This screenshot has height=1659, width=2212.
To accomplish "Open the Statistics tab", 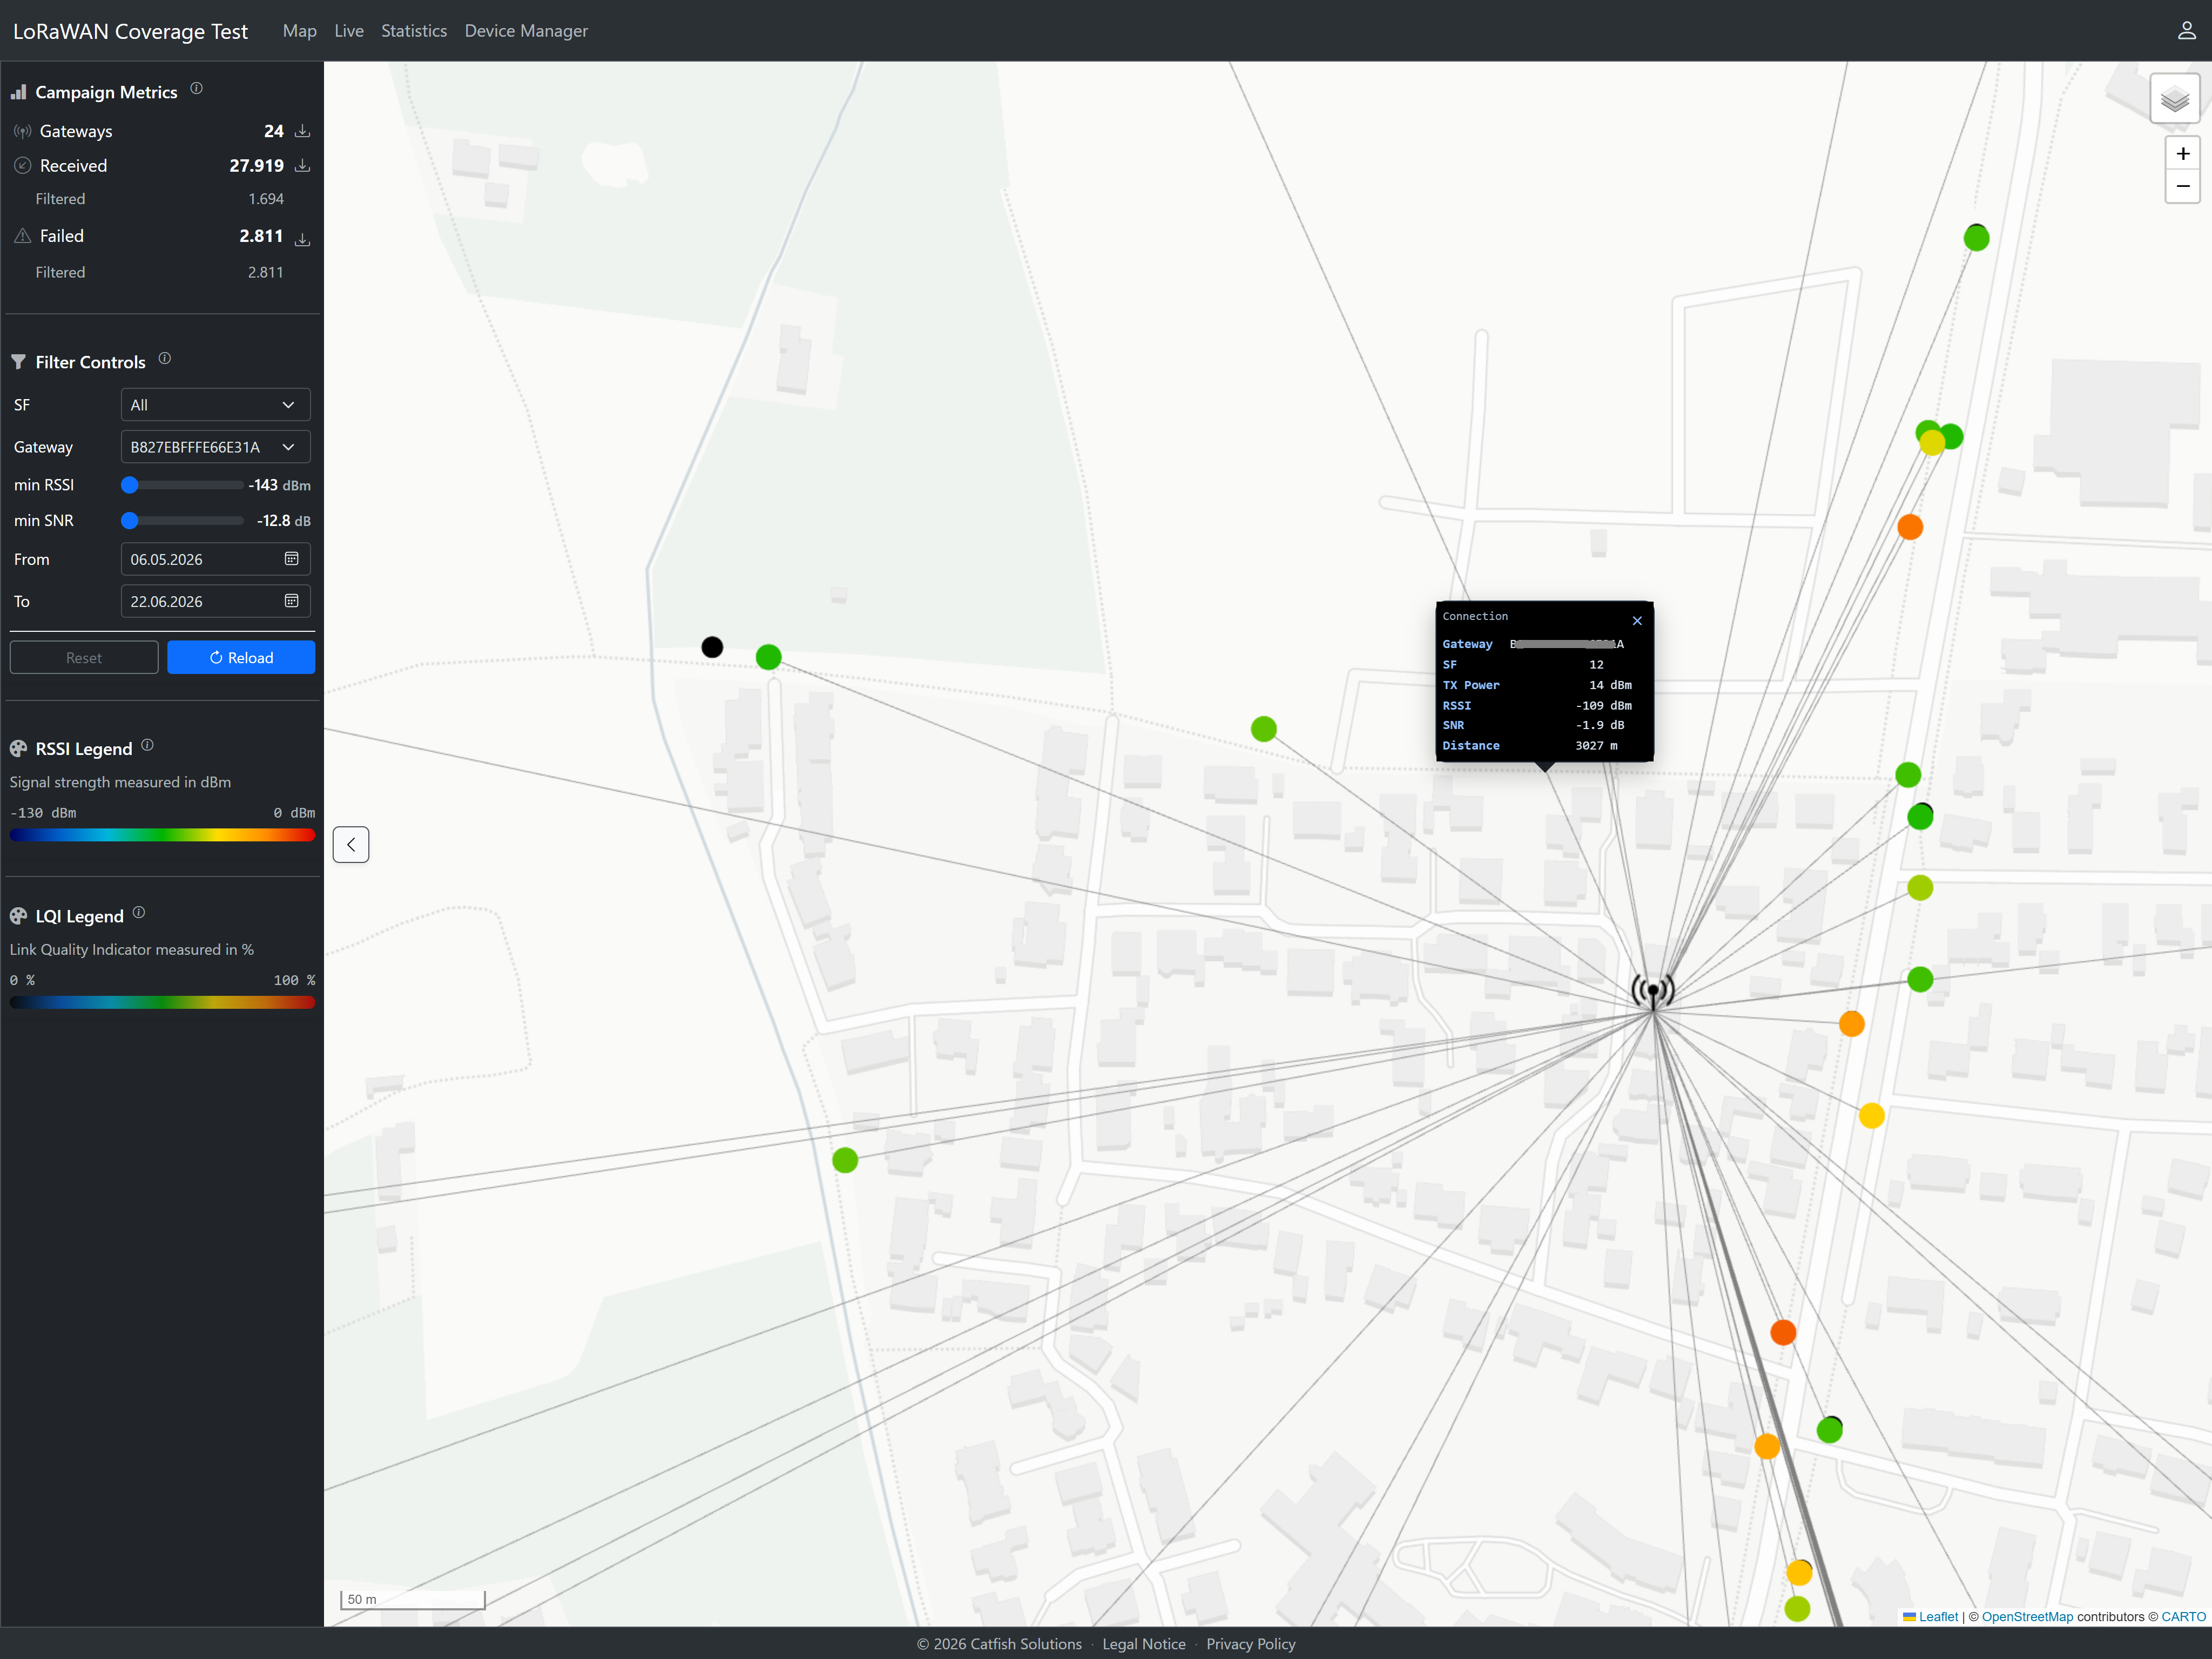I will click(414, 31).
